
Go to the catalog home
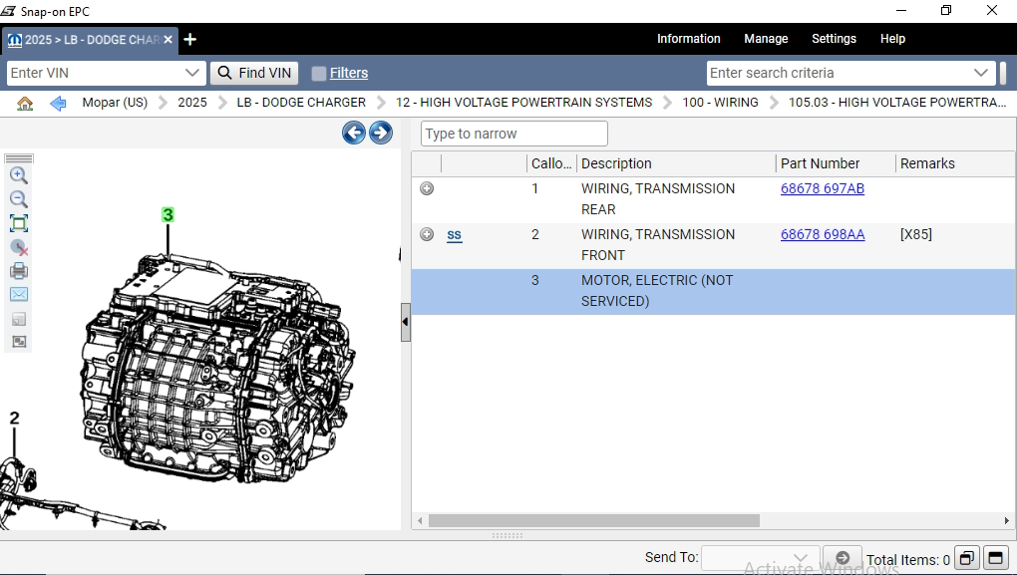[x=25, y=103]
